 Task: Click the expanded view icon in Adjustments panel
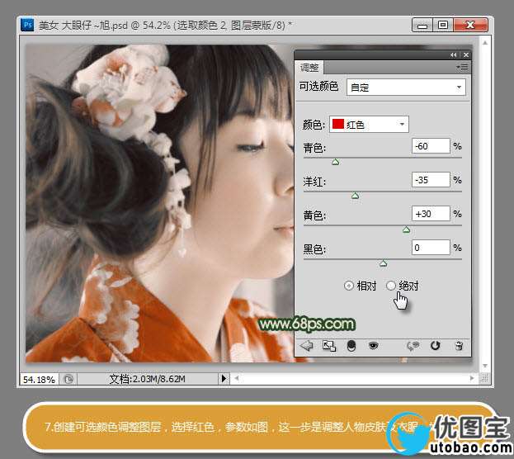[329, 346]
